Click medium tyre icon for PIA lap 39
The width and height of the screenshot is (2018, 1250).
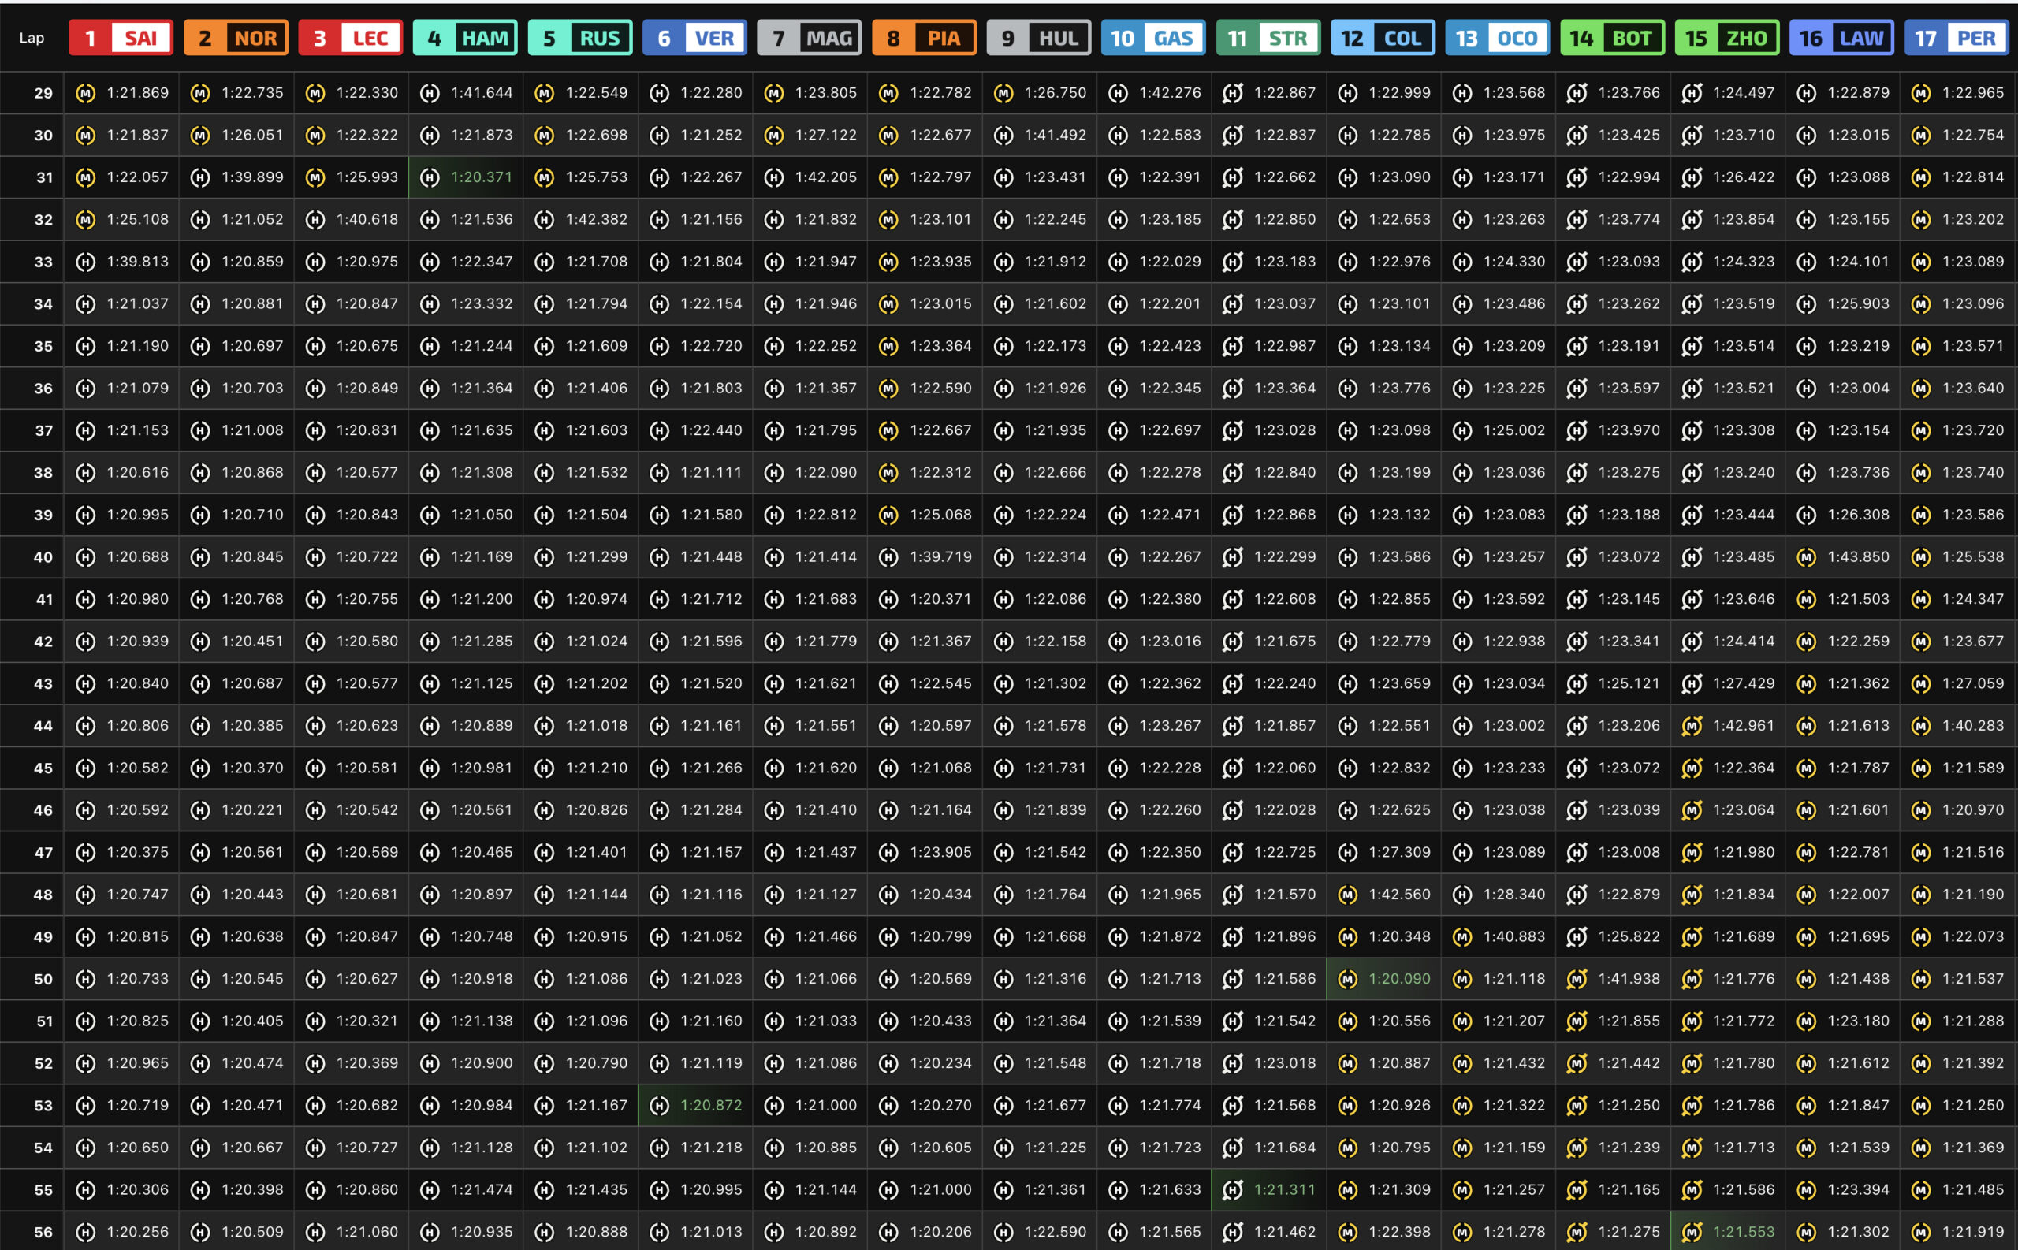point(888,515)
